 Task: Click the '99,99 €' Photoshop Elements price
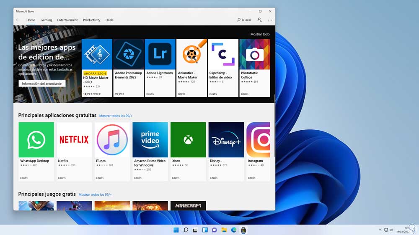119,94
